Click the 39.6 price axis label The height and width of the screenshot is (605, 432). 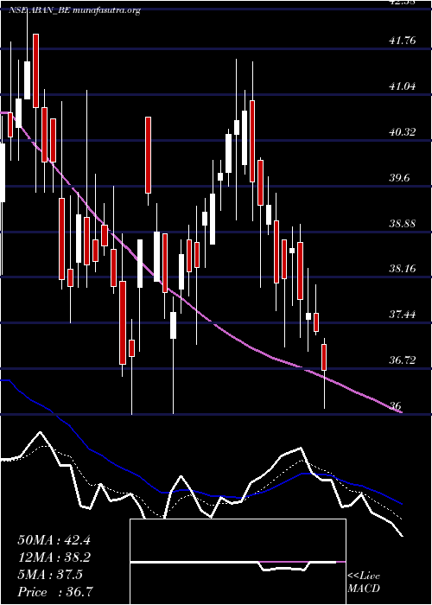pos(401,177)
